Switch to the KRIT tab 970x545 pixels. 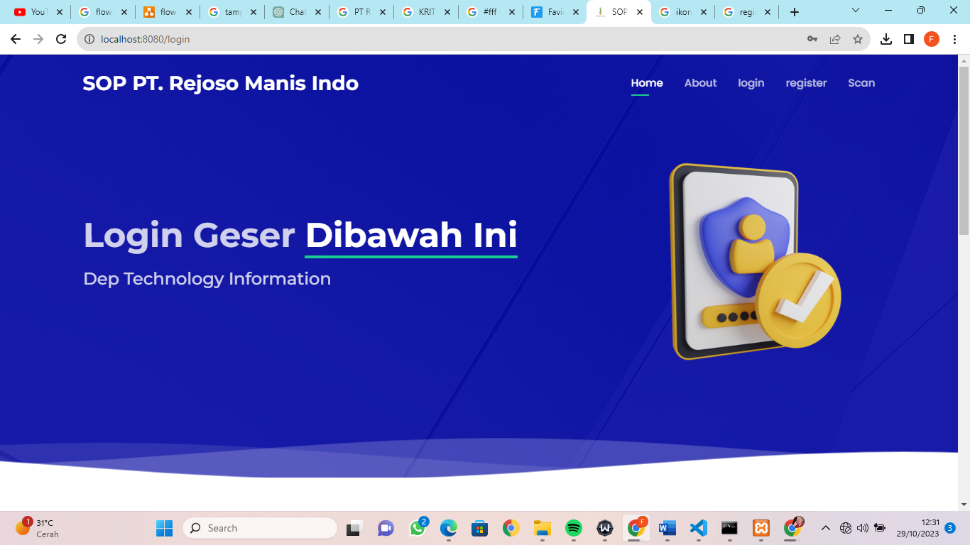(x=425, y=12)
